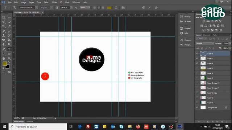232x130 pixels.
Task: Open the Edit menu
Action: point(16,3)
